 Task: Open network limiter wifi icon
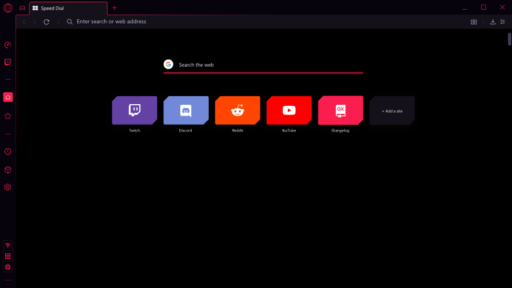coord(8,245)
